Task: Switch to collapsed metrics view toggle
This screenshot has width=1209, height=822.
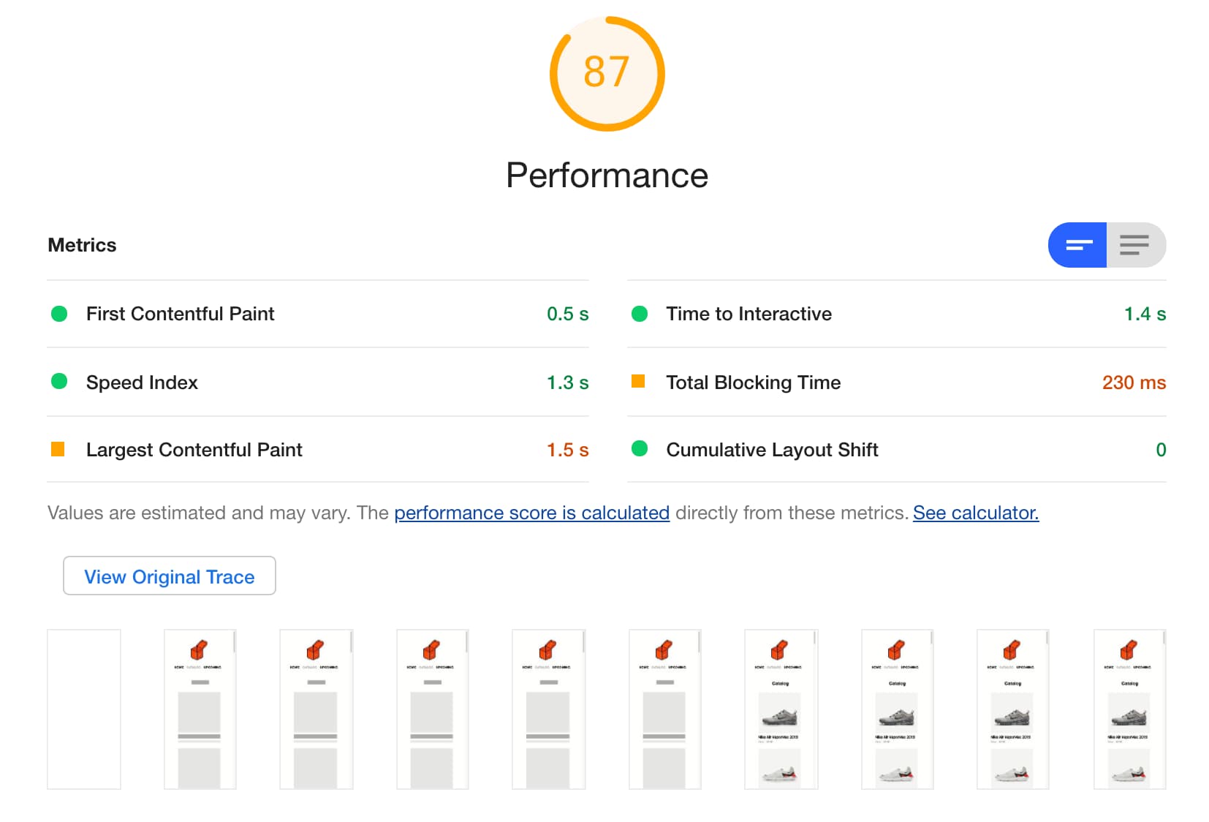Action: coord(1077,245)
